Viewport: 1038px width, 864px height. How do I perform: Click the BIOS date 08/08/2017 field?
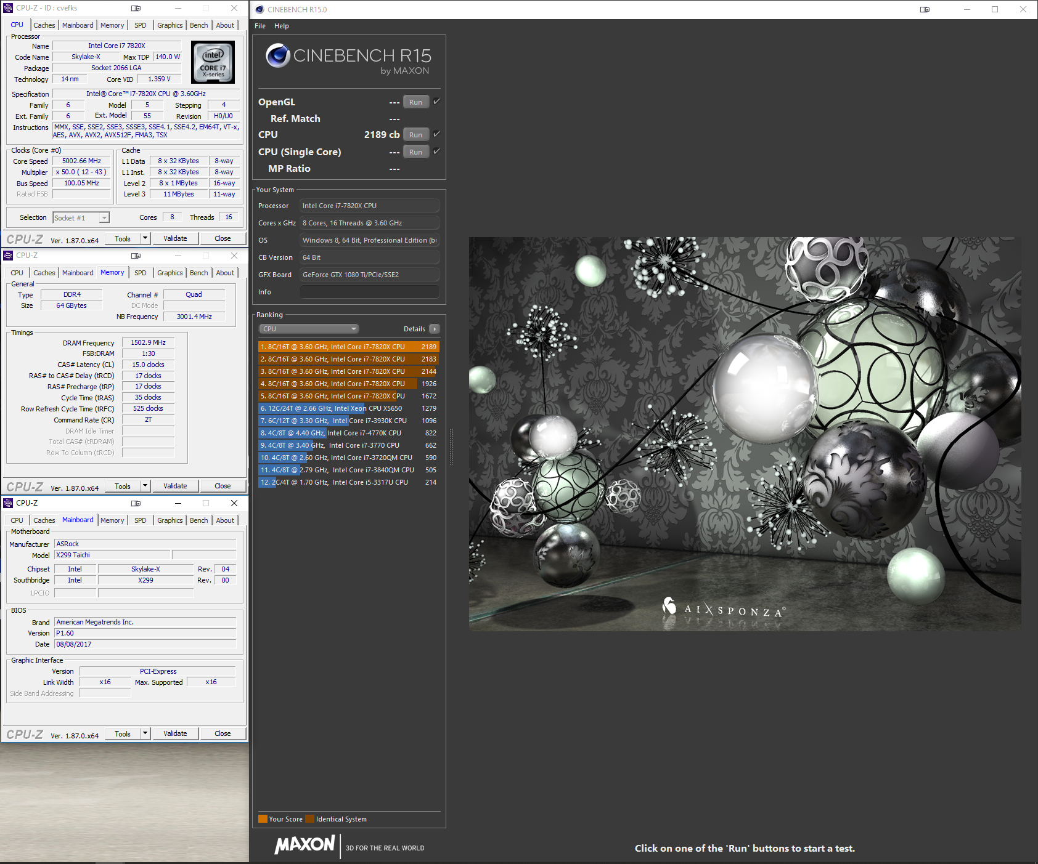pos(145,644)
